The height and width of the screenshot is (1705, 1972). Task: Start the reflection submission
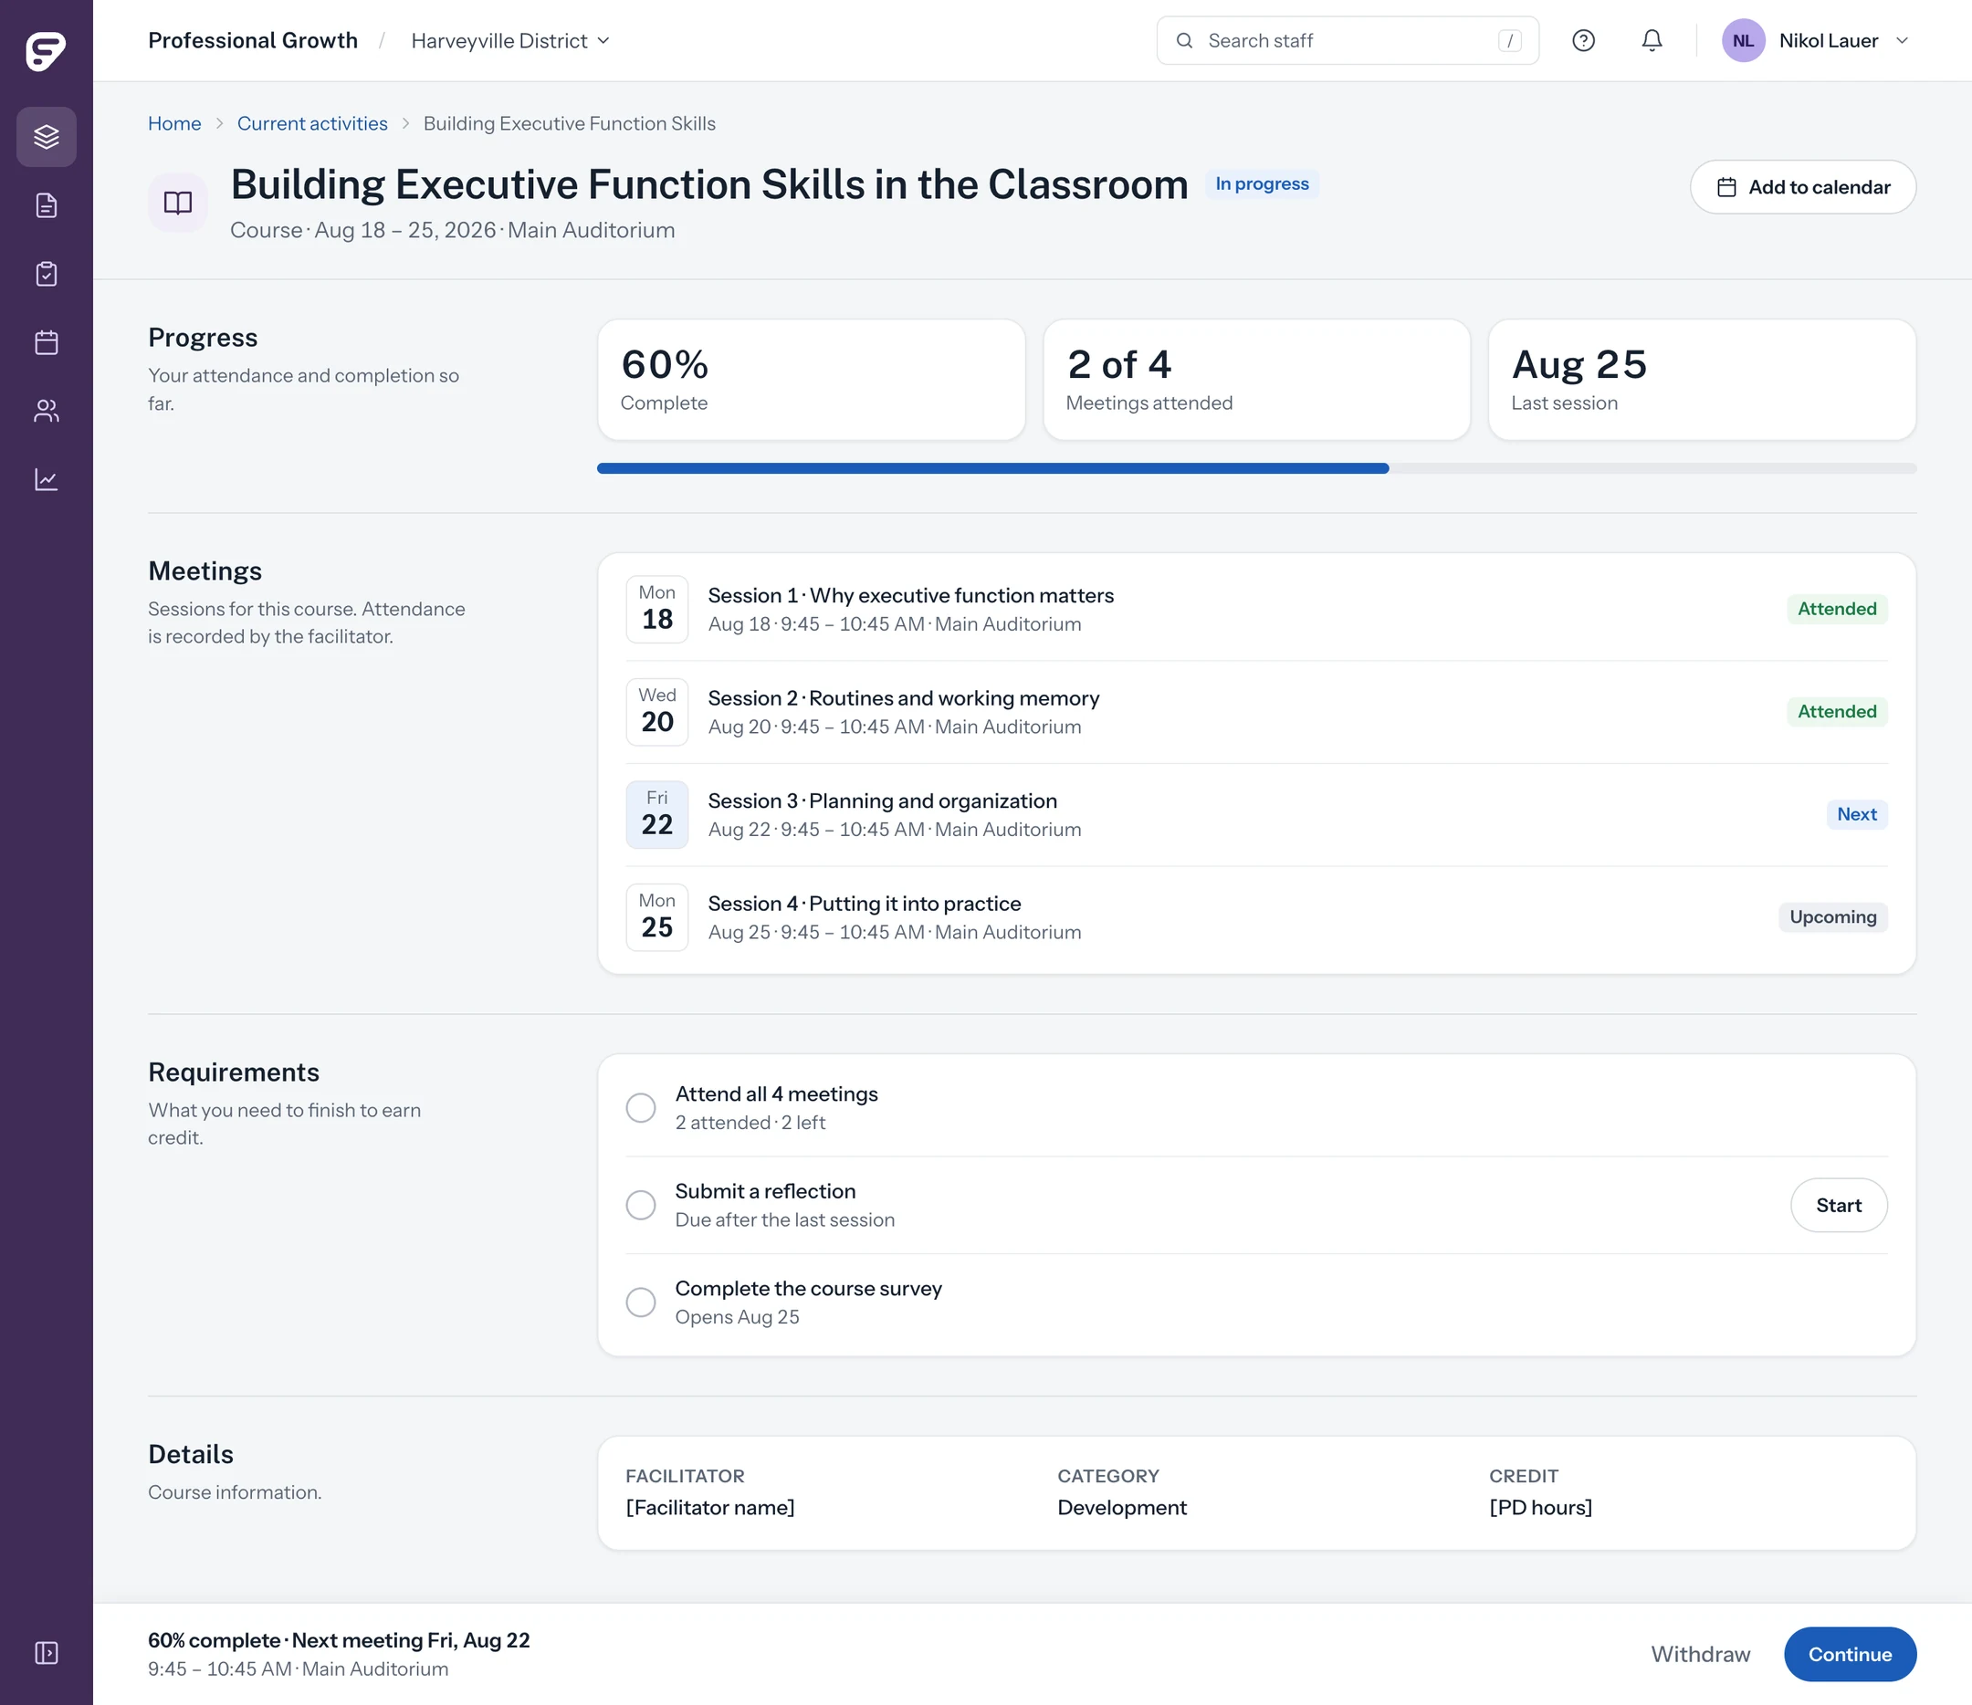[1839, 1206]
